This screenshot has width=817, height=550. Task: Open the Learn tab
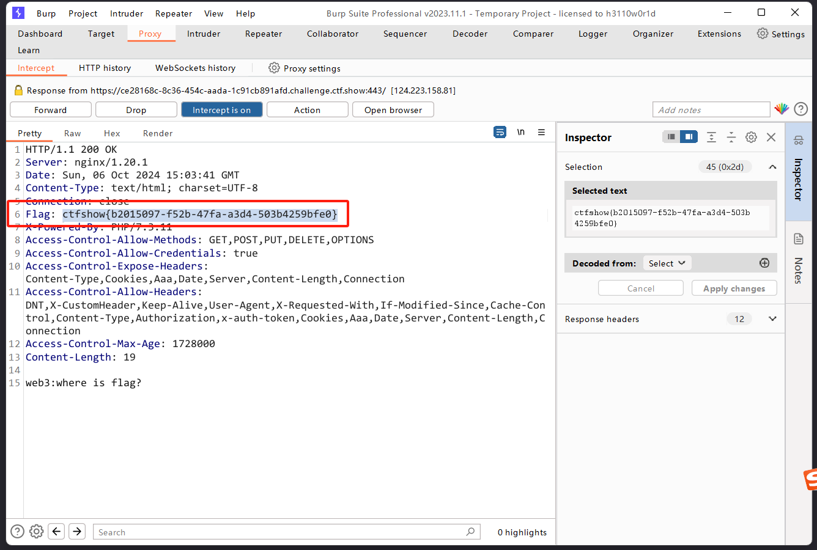[x=29, y=50]
